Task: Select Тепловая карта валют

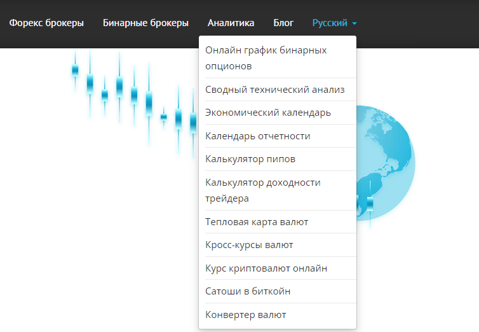Action: 278,221
